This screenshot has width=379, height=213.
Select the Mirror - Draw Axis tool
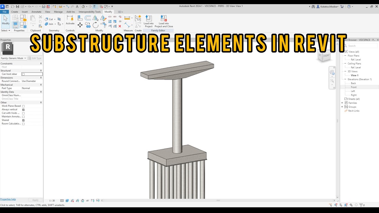point(103,18)
